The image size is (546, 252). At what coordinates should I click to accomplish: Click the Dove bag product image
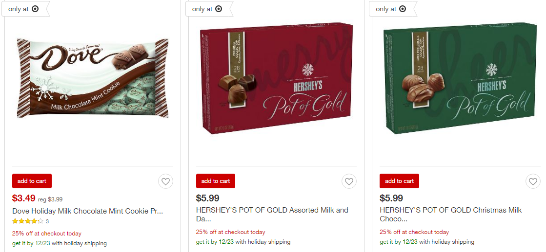[x=93, y=78]
